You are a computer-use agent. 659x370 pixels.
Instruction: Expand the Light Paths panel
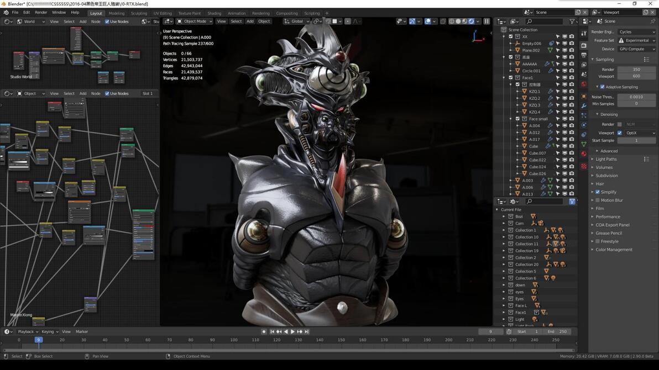tap(606, 159)
